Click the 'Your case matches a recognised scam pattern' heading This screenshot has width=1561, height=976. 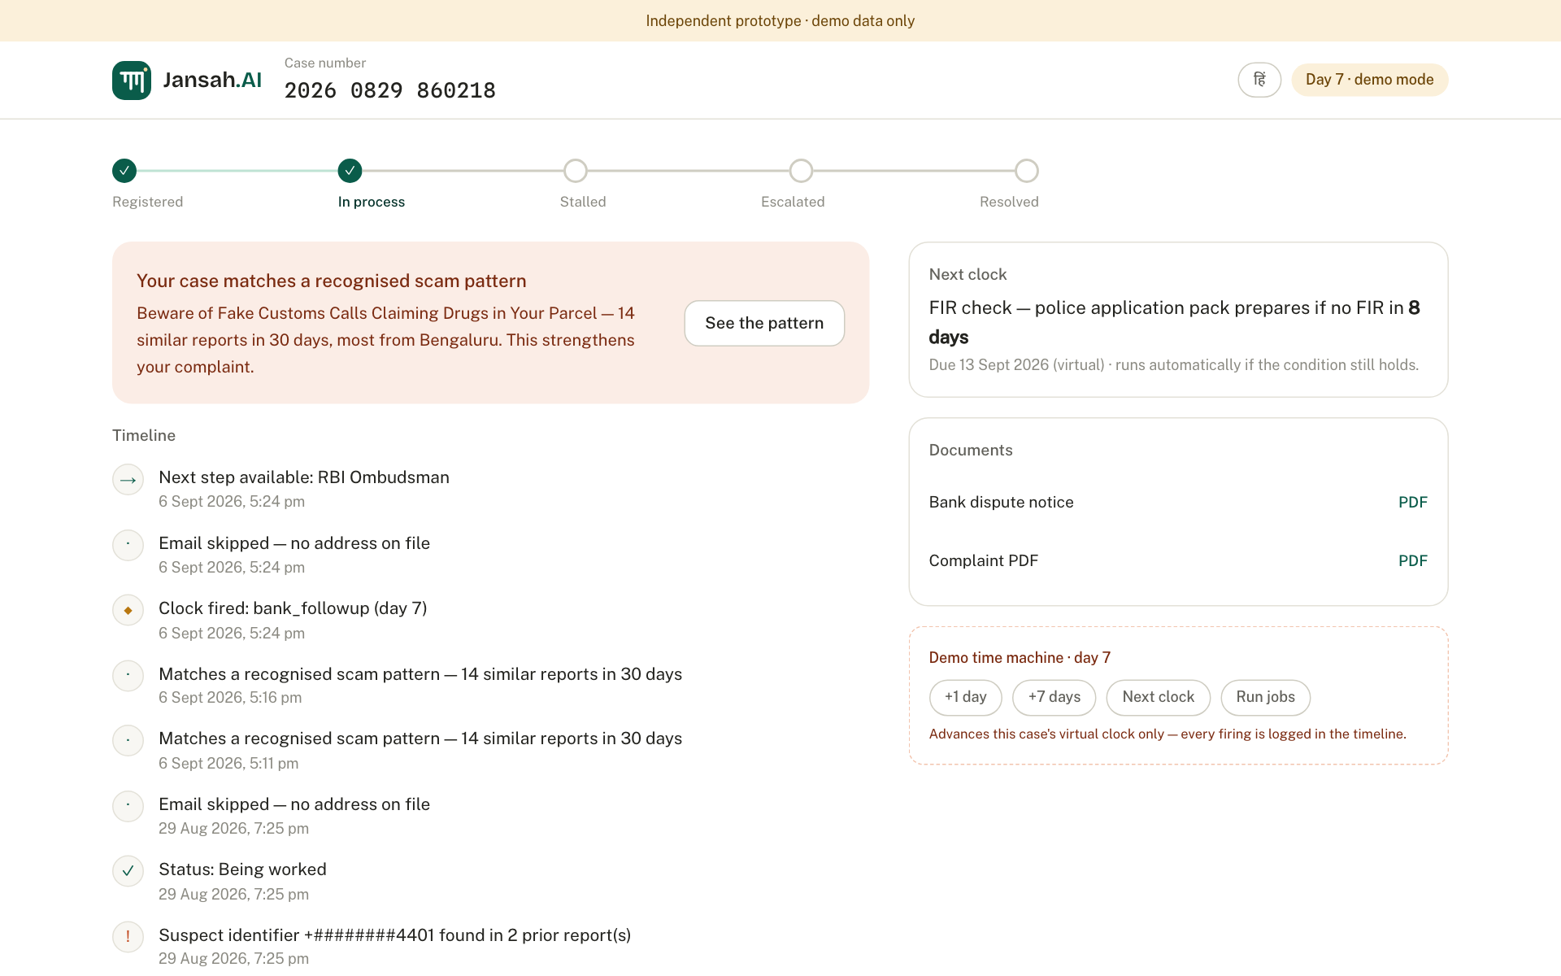(x=332, y=281)
